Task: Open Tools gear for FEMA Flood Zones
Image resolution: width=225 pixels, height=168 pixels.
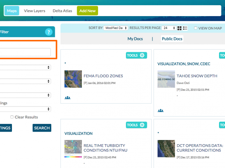Action: [136, 55]
